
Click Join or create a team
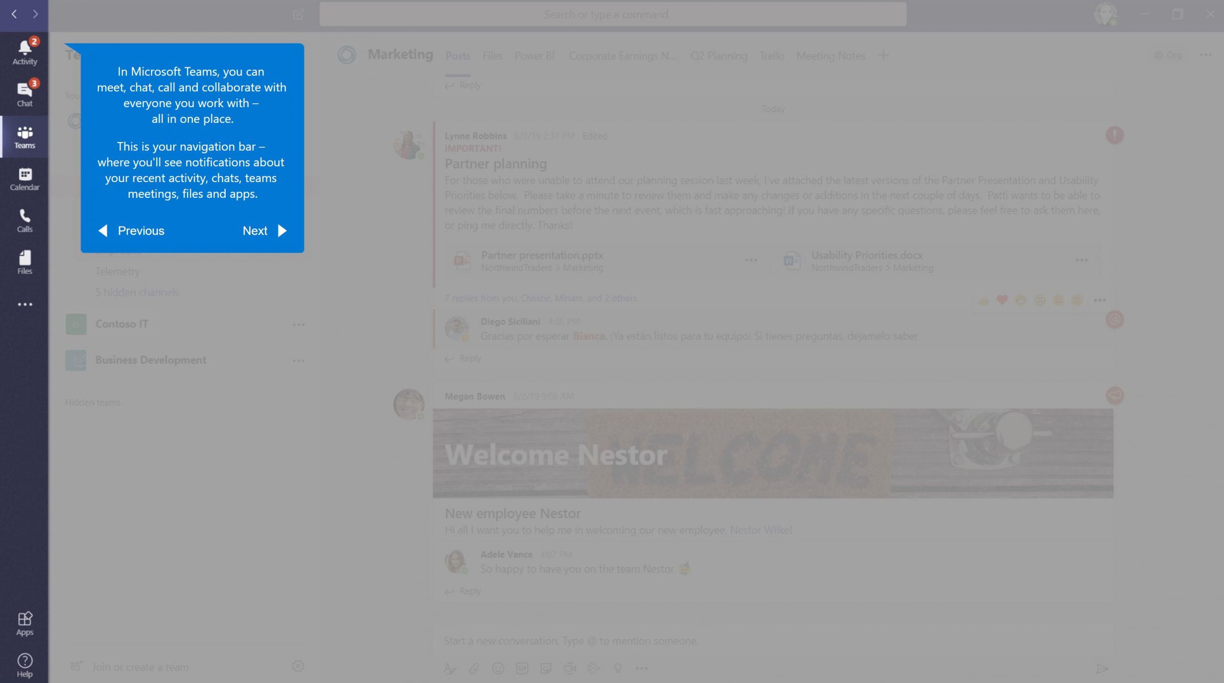click(140, 666)
